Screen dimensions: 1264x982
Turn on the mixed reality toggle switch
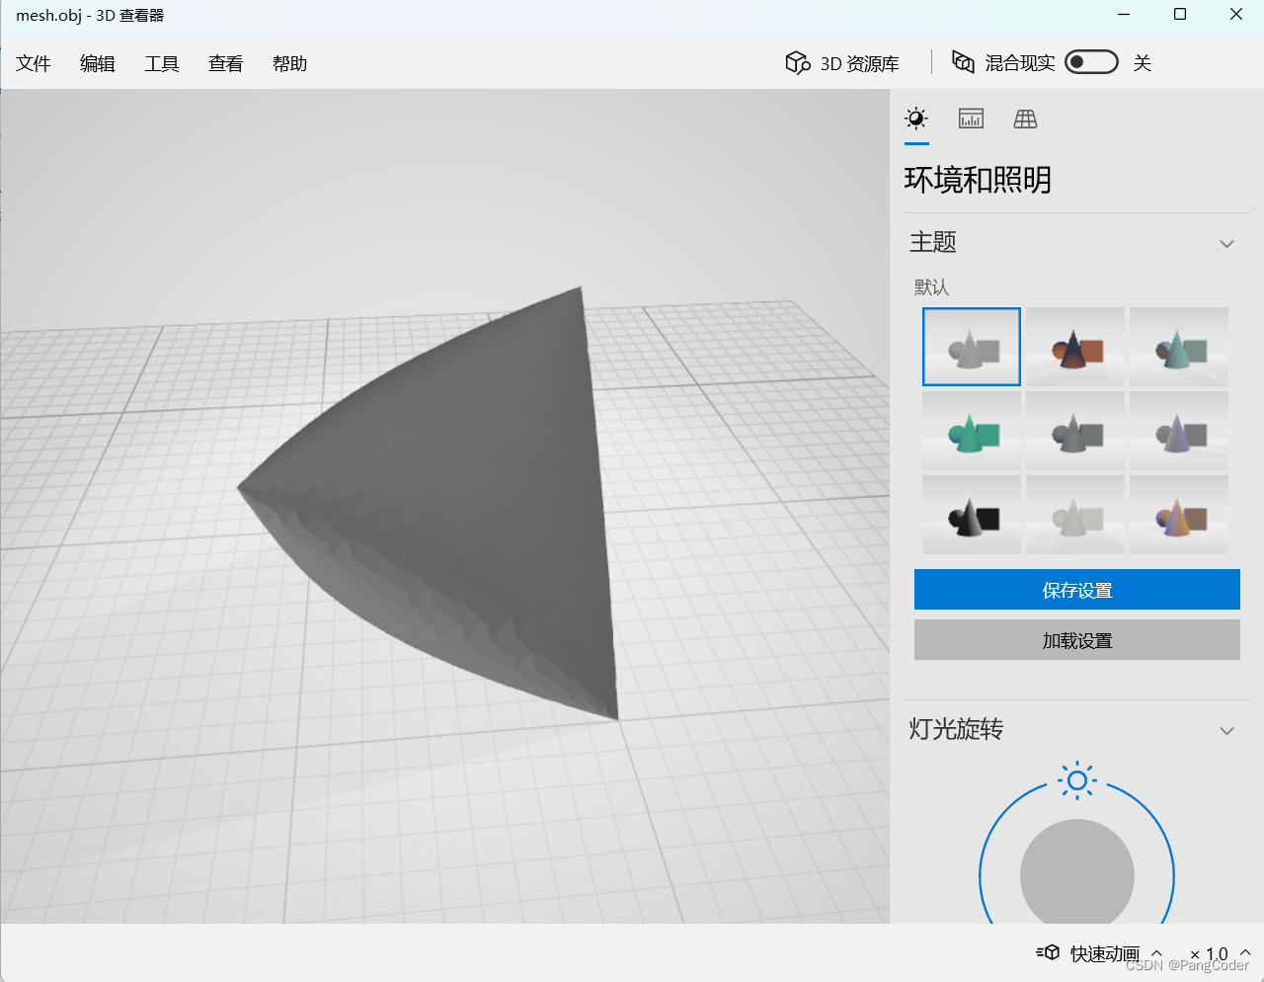[1091, 61]
